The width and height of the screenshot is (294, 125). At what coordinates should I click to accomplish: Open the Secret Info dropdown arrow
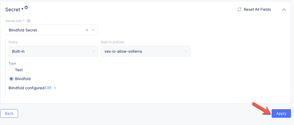pyautogui.click(x=93, y=30)
